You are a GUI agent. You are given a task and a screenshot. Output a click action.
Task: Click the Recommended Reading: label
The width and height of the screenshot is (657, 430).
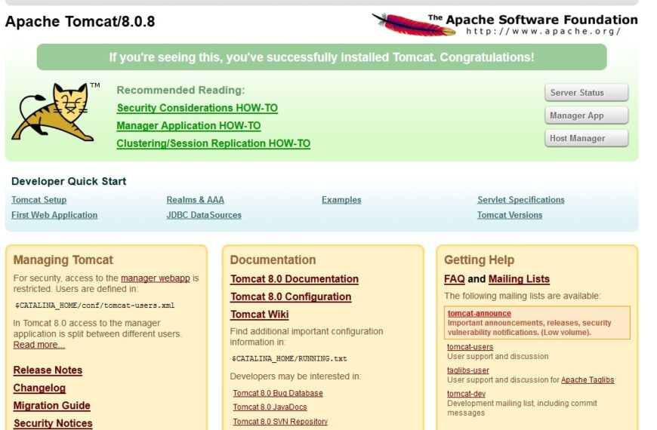(180, 90)
